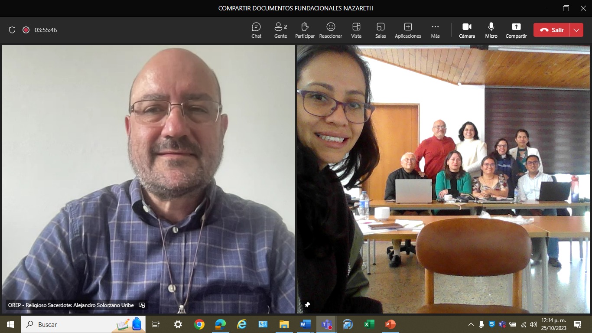This screenshot has width=592, height=333.
Task: Click the tray battery icon
Action: click(513, 324)
